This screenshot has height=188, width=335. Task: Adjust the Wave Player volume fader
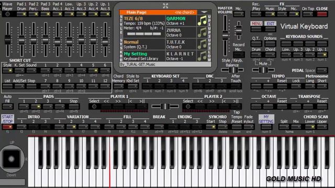[x=8, y=40]
